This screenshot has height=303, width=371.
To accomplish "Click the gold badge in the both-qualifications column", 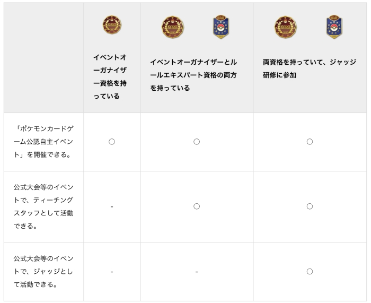I will [x=173, y=27].
